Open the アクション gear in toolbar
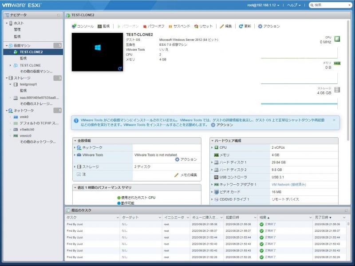The width and height of the screenshot is (355, 266). (x=260, y=26)
